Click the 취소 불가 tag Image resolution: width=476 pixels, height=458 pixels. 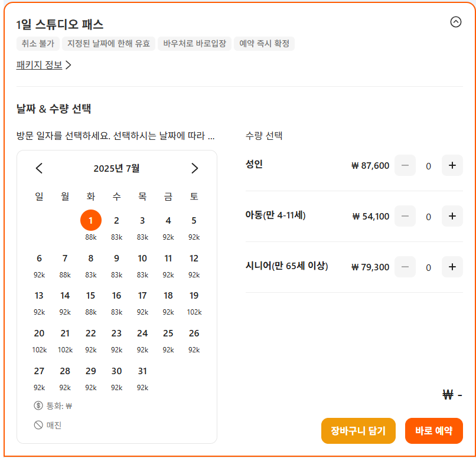38,44
